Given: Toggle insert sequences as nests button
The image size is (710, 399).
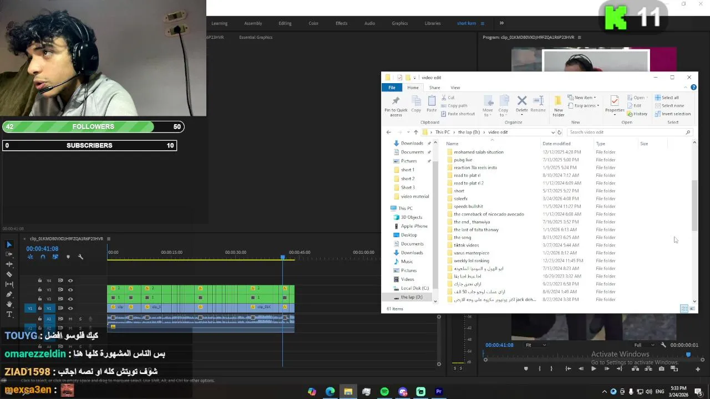Looking at the screenshot, I should (31, 257).
